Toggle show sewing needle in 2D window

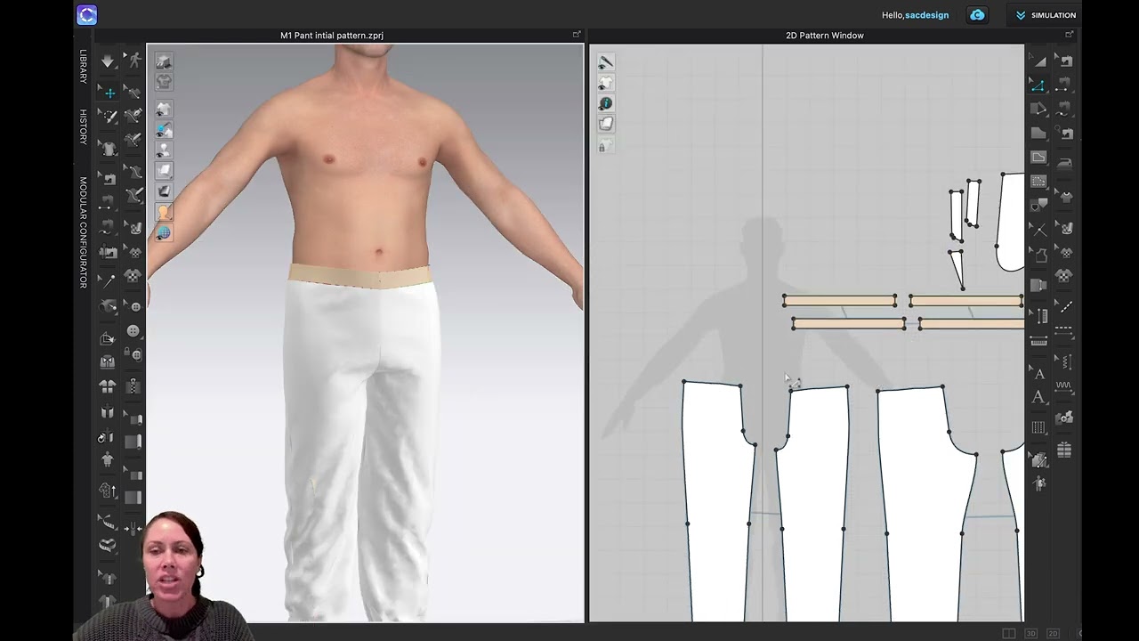pyautogui.click(x=606, y=62)
